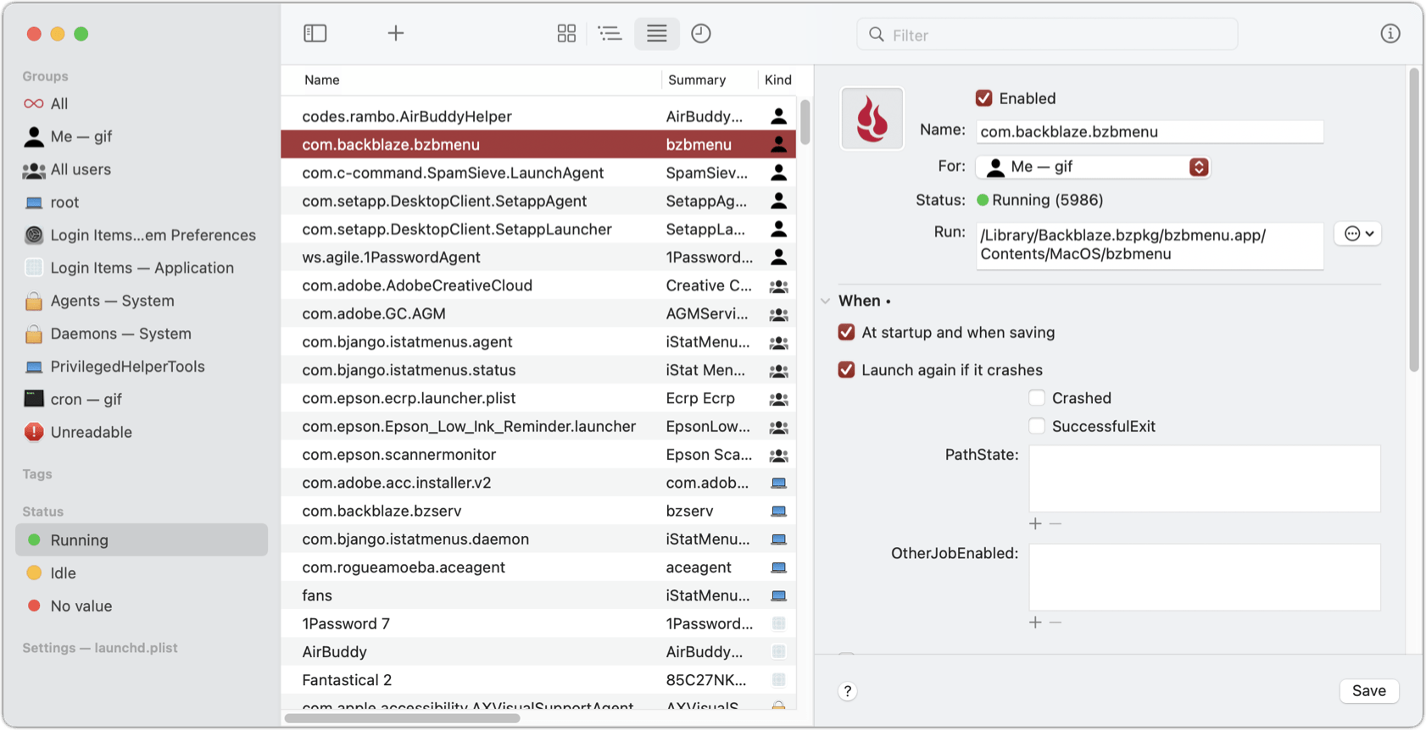Click the Save button

(x=1368, y=691)
